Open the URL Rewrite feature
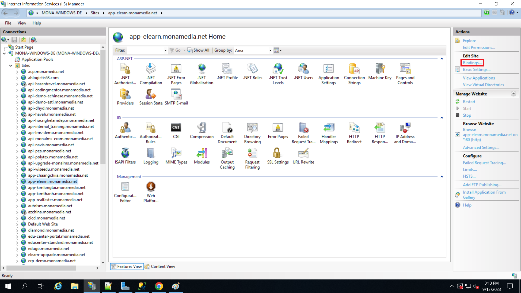 point(303,156)
